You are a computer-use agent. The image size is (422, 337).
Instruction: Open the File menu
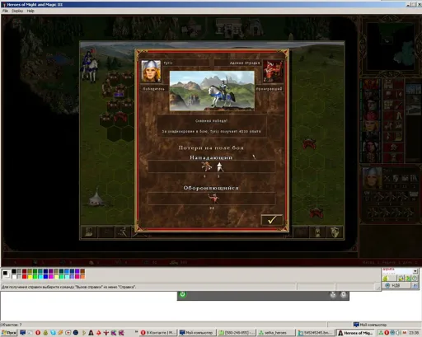5,11
